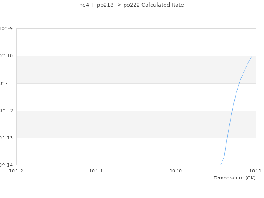The height and width of the screenshot is (198, 264).
Task: Click the grey band between 10^-12 and 10^-13
Action: point(124,124)
